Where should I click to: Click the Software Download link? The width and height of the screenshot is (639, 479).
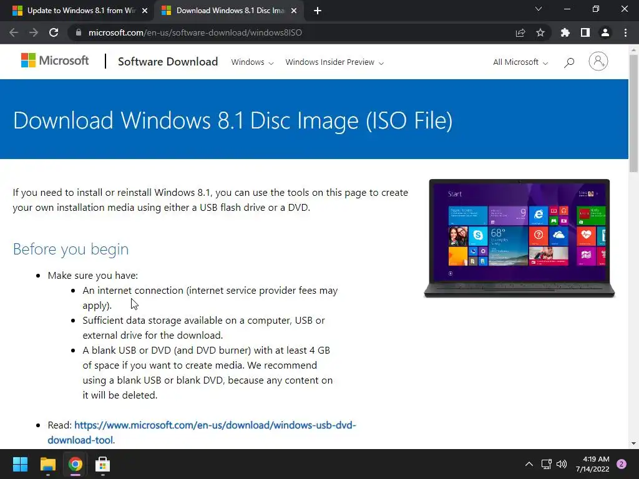click(x=168, y=62)
